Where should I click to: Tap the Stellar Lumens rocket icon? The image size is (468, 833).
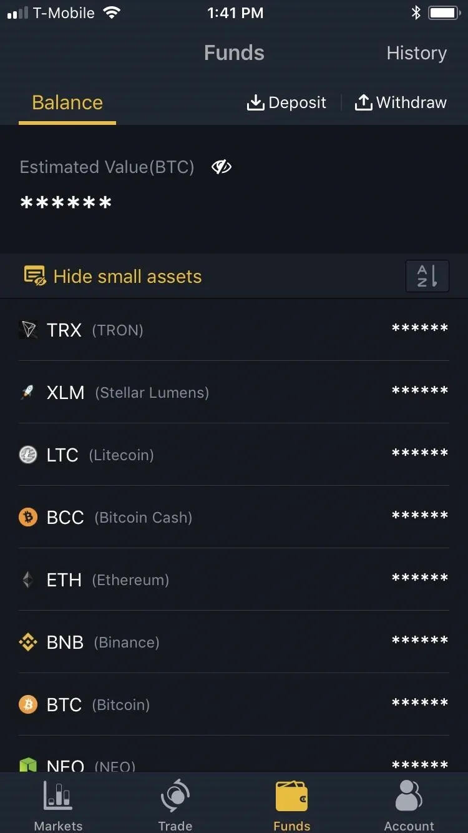pos(28,392)
